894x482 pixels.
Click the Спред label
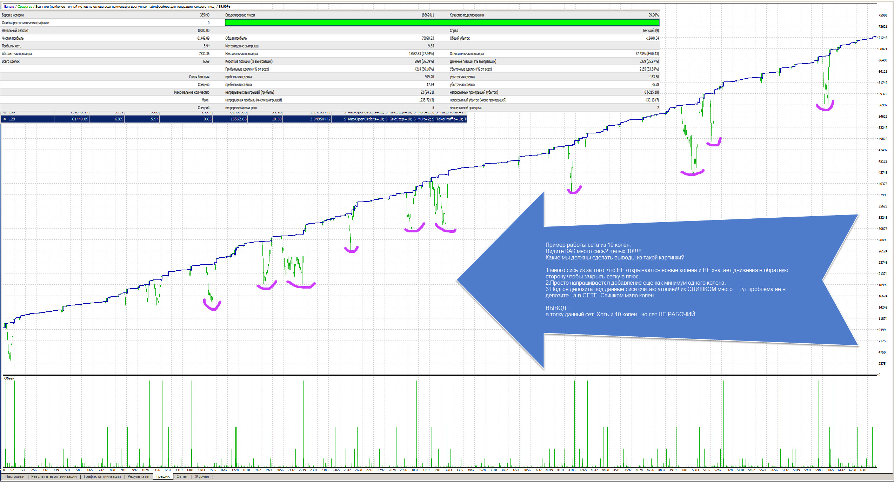(454, 31)
